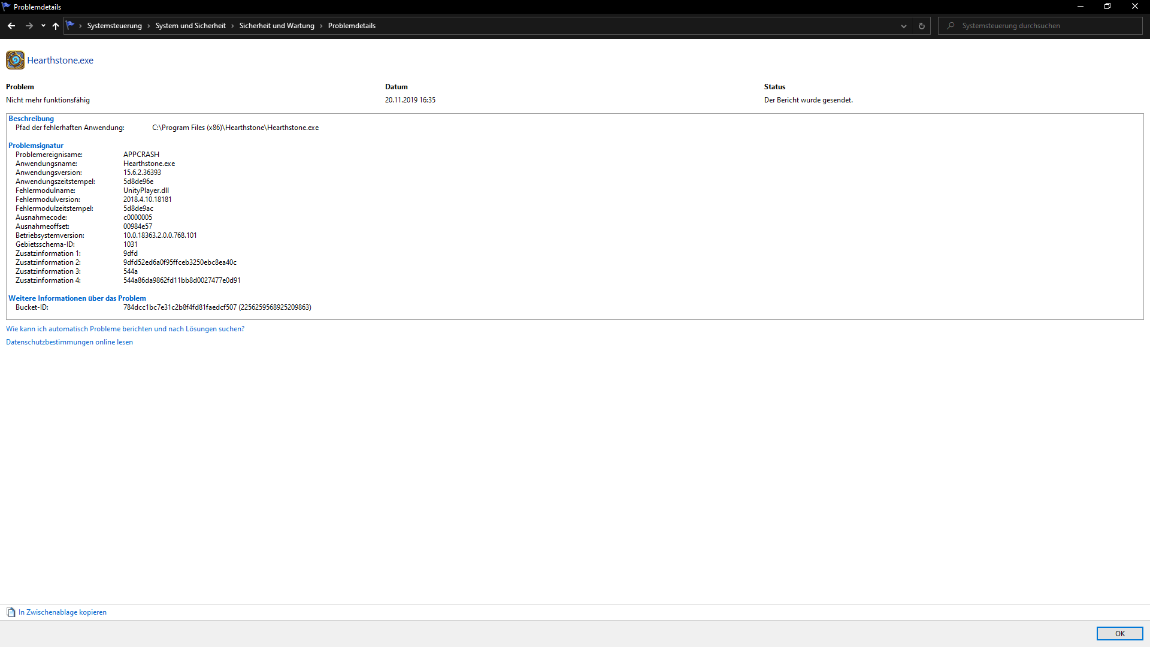The width and height of the screenshot is (1150, 647).
Task: Go to Systemsteuerung breadcrumb
Action: point(114,26)
